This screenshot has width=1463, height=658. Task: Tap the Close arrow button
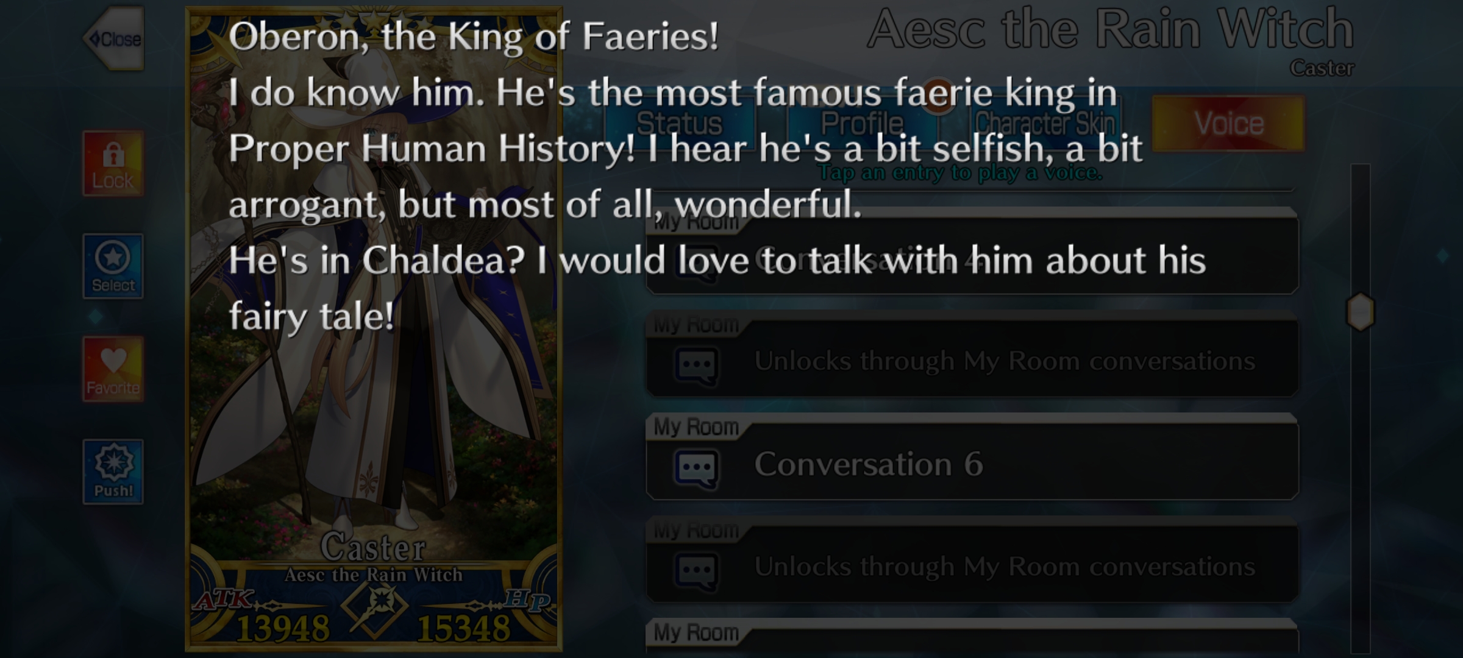[114, 39]
